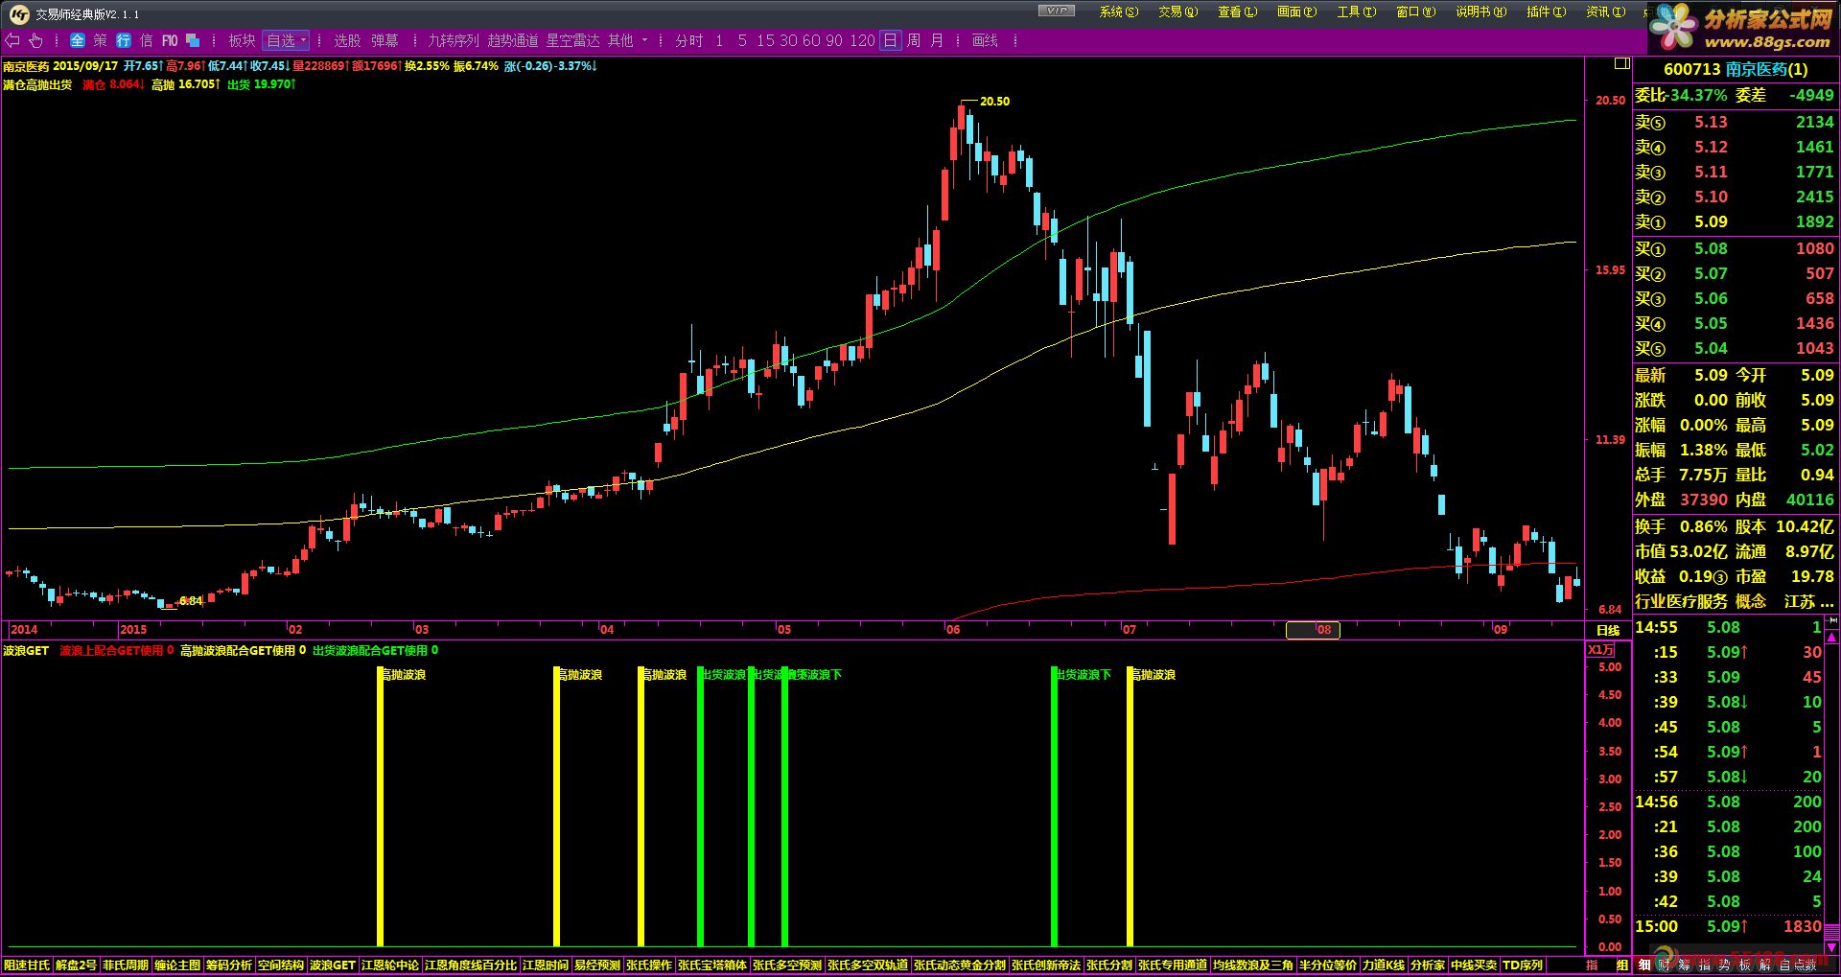Image resolution: width=1841 pixels, height=977 pixels.
Task: Click the 细 detail tab in side panel
Action: tap(1645, 965)
